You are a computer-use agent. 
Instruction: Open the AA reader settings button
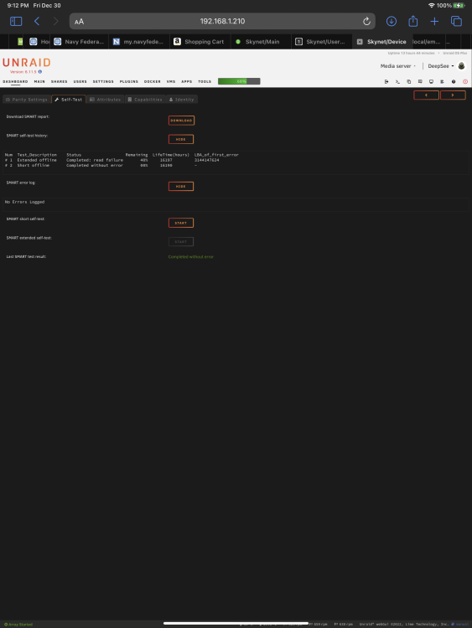(79, 22)
